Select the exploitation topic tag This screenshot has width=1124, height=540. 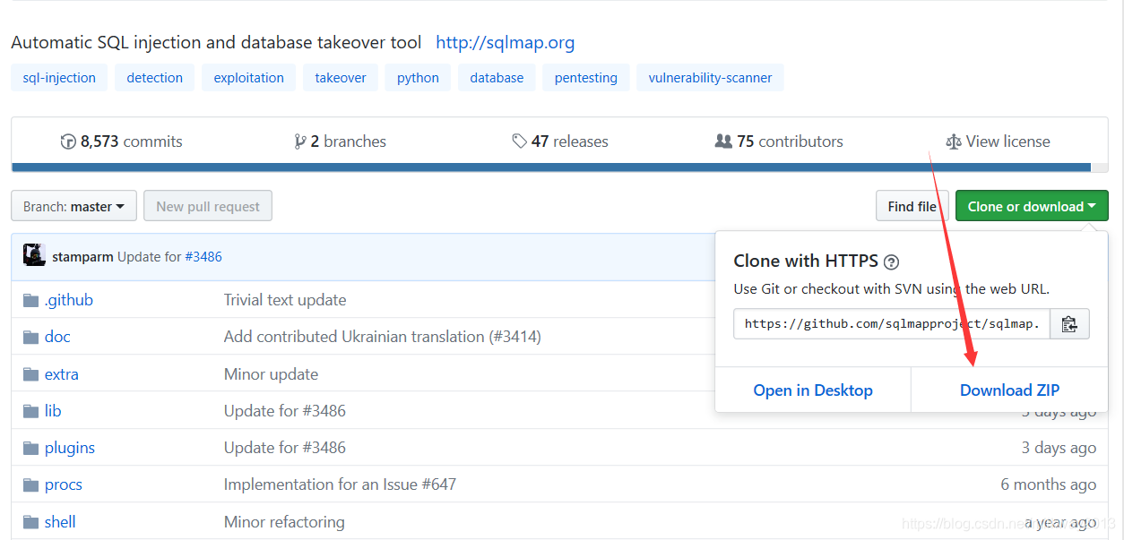tap(248, 78)
